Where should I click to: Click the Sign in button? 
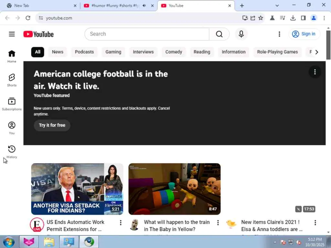(304, 34)
